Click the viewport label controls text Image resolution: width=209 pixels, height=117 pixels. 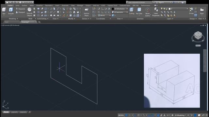coord(10,25)
